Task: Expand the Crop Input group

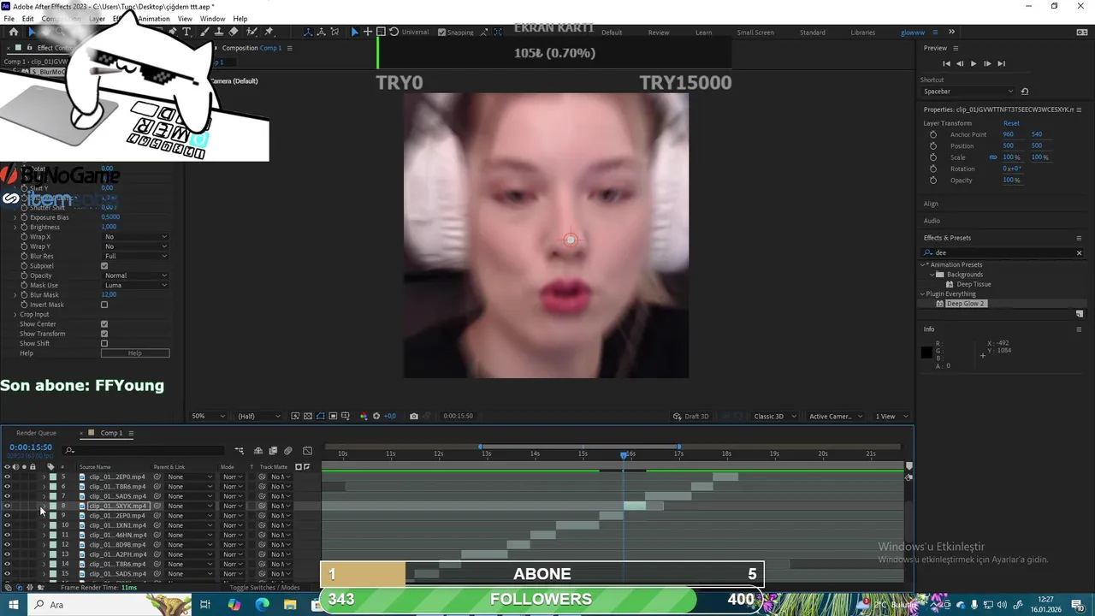Action: (15, 314)
